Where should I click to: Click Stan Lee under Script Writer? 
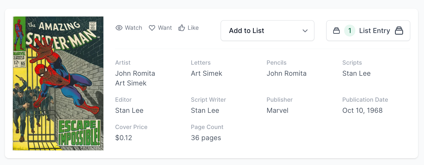tap(205, 110)
